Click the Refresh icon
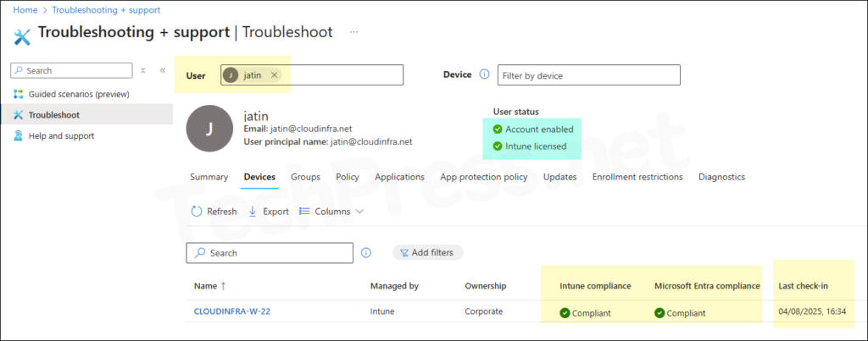The height and width of the screenshot is (341, 868). [x=197, y=212]
